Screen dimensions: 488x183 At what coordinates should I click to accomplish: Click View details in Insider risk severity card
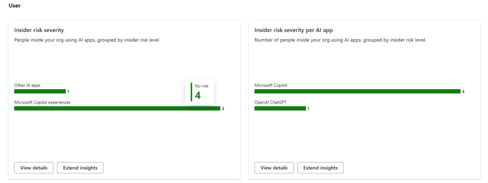[34, 168]
